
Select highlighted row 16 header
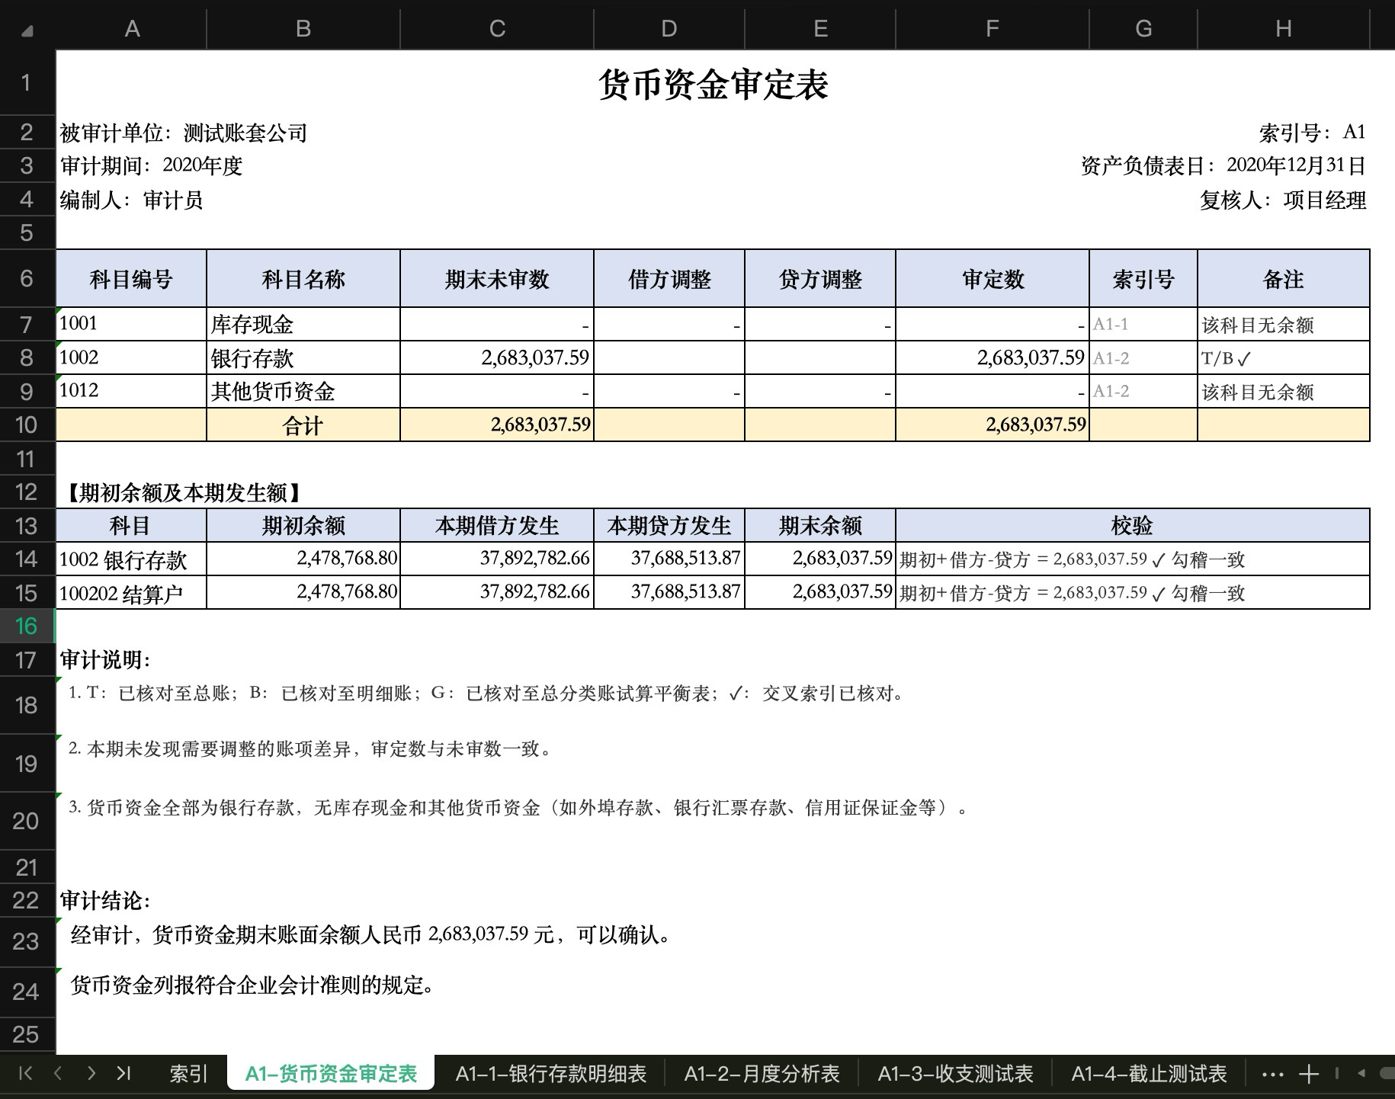coord(27,626)
